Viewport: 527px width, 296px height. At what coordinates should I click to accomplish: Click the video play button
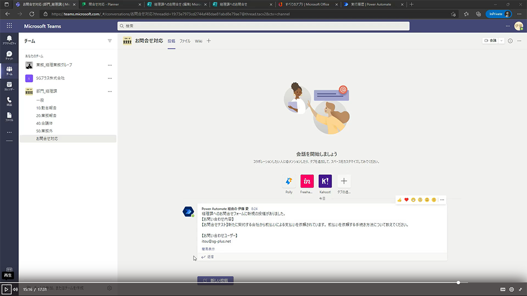click(x=6, y=289)
